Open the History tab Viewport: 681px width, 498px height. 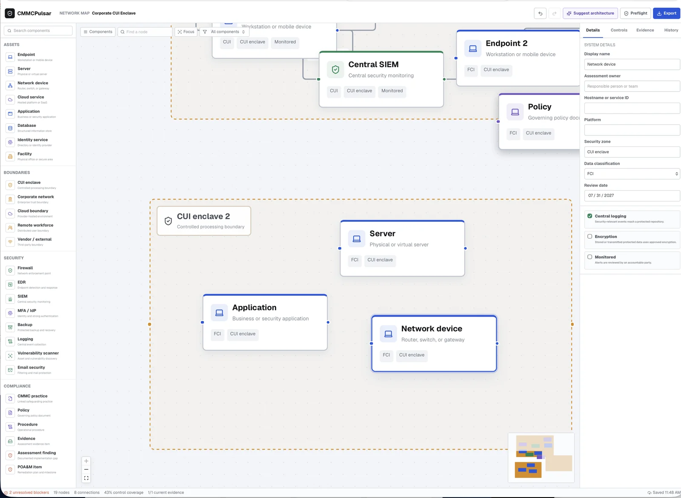671,30
